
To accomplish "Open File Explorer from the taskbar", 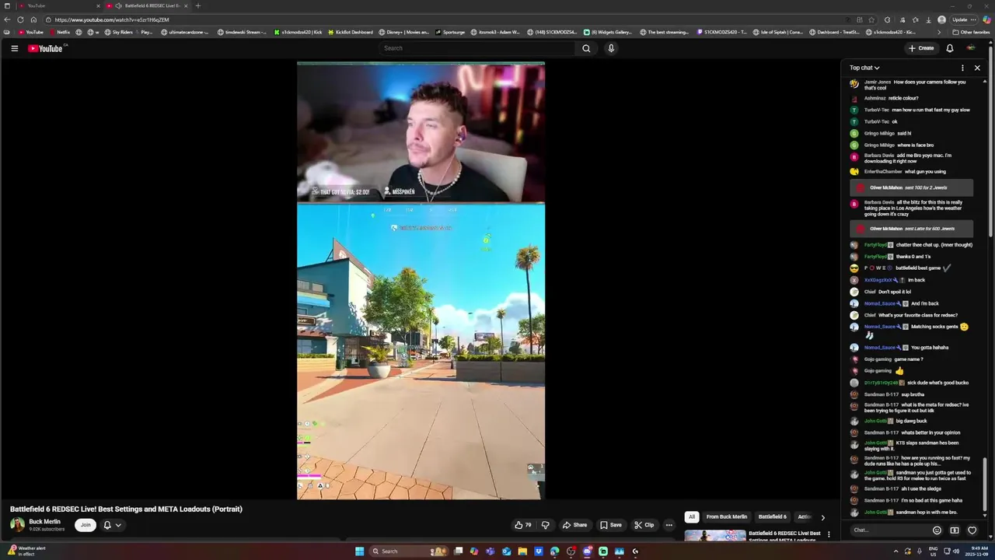I will pos(522,551).
